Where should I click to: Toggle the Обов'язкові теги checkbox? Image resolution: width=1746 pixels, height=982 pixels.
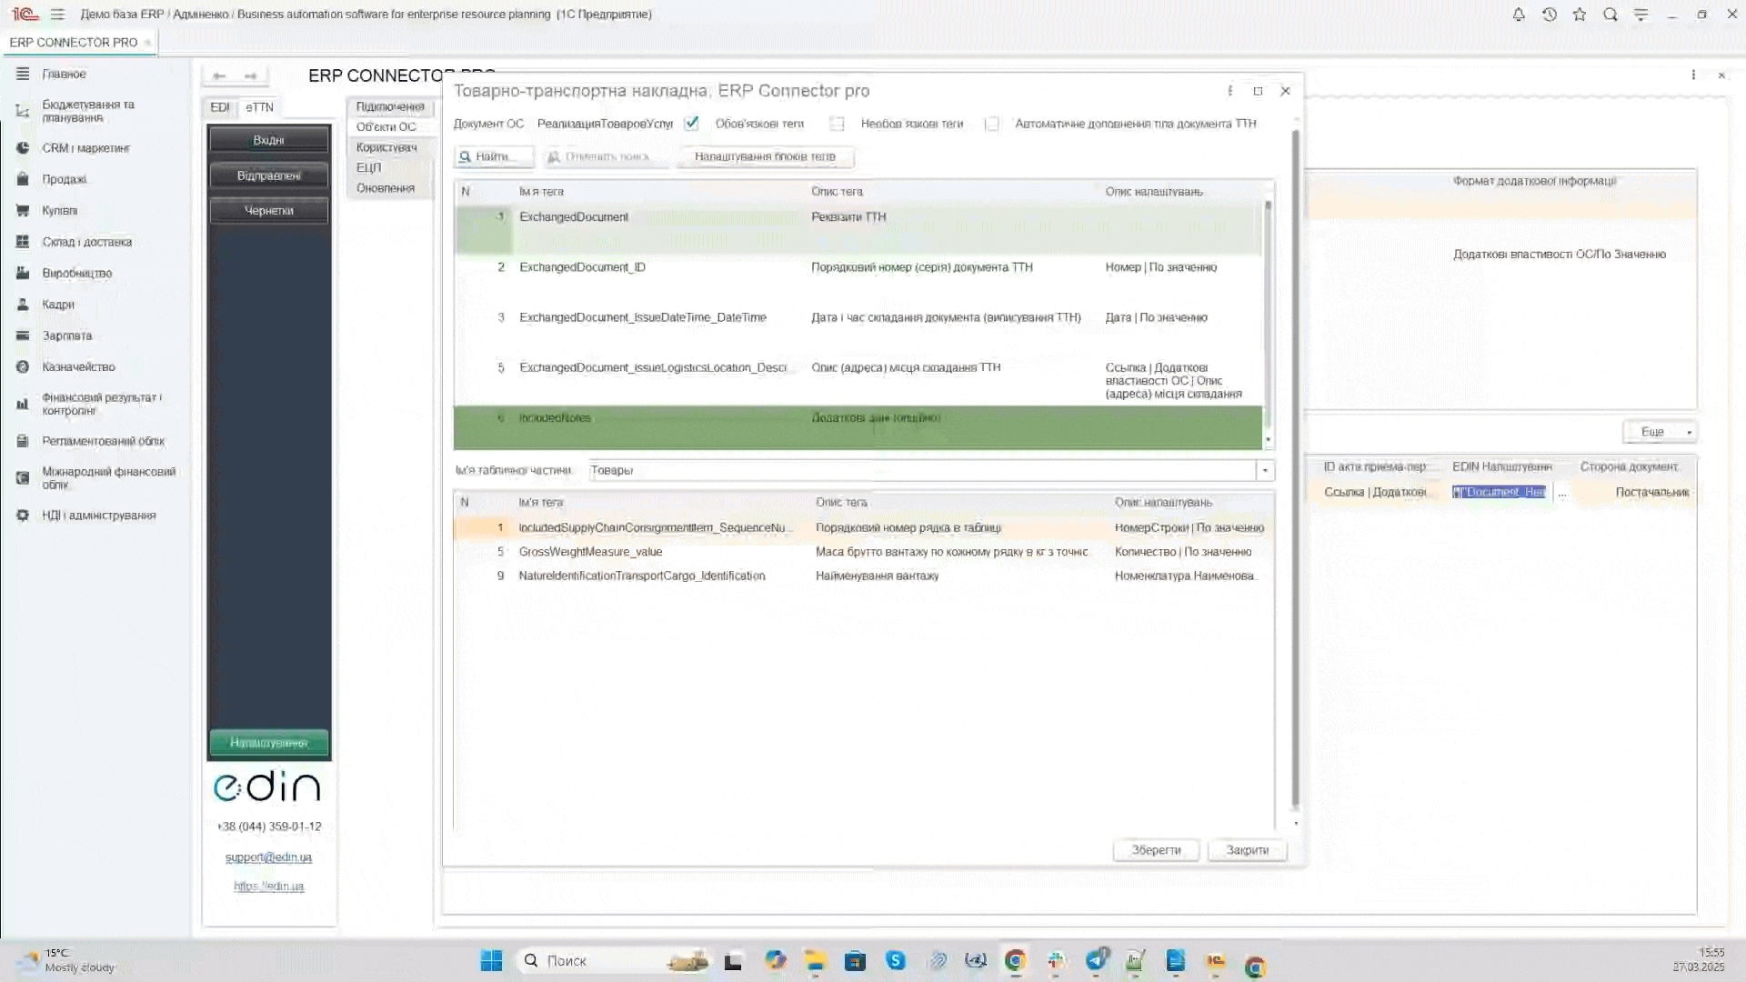[x=692, y=124]
